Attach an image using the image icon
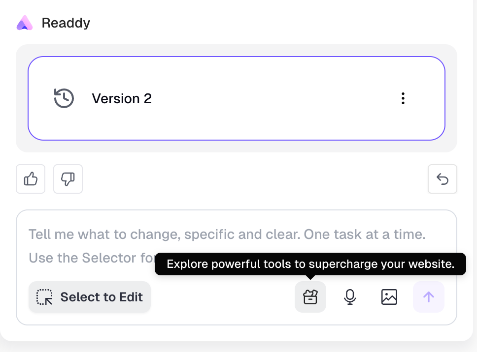 389,297
